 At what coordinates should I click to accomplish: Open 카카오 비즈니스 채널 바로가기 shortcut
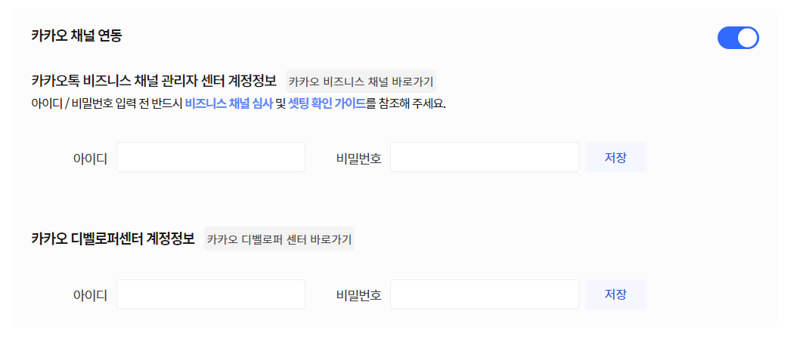361,81
